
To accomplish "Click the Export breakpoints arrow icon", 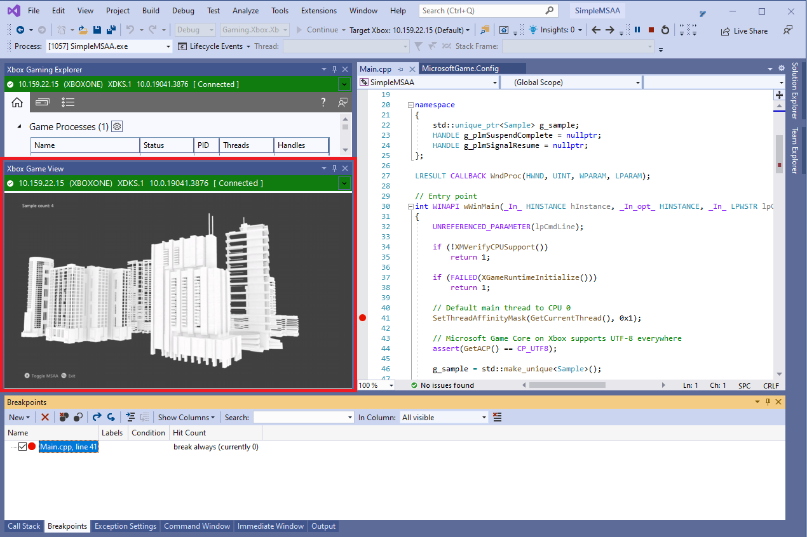I will pyautogui.click(x=97, y=417).
